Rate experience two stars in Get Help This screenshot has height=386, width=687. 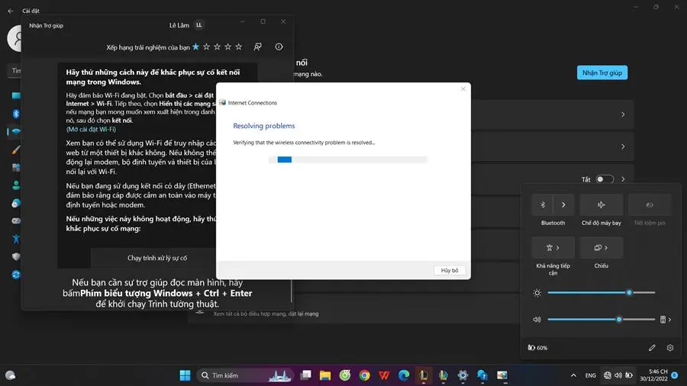pyautogui.click(x=206, y=47)
